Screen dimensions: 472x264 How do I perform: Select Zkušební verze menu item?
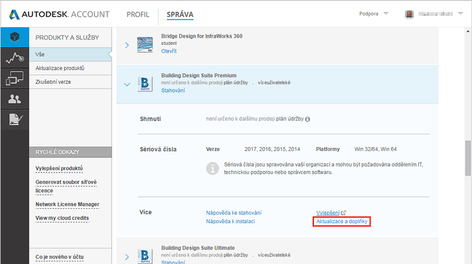(71, 82)
